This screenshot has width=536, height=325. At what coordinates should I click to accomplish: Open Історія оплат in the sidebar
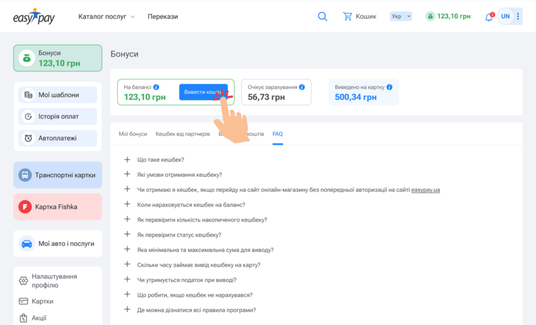tap(58, 117)
